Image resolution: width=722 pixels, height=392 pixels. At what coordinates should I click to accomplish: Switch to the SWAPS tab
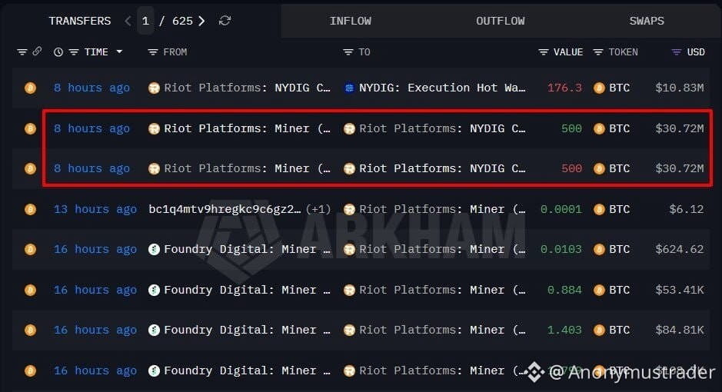647,21
